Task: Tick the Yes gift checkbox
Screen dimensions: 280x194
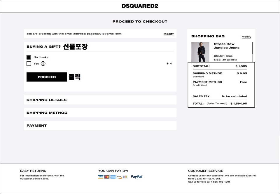Action: click(x=29, y=63)
